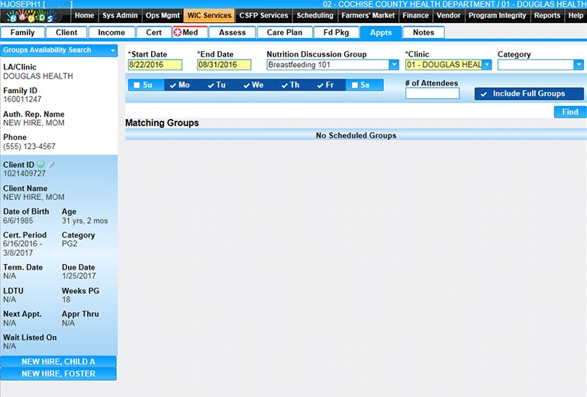
Task: Toggle the Sunday day checkbox
Action: (137, 86)
